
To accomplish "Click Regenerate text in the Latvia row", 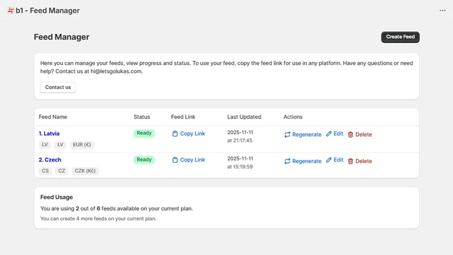I will coord(306,134).
